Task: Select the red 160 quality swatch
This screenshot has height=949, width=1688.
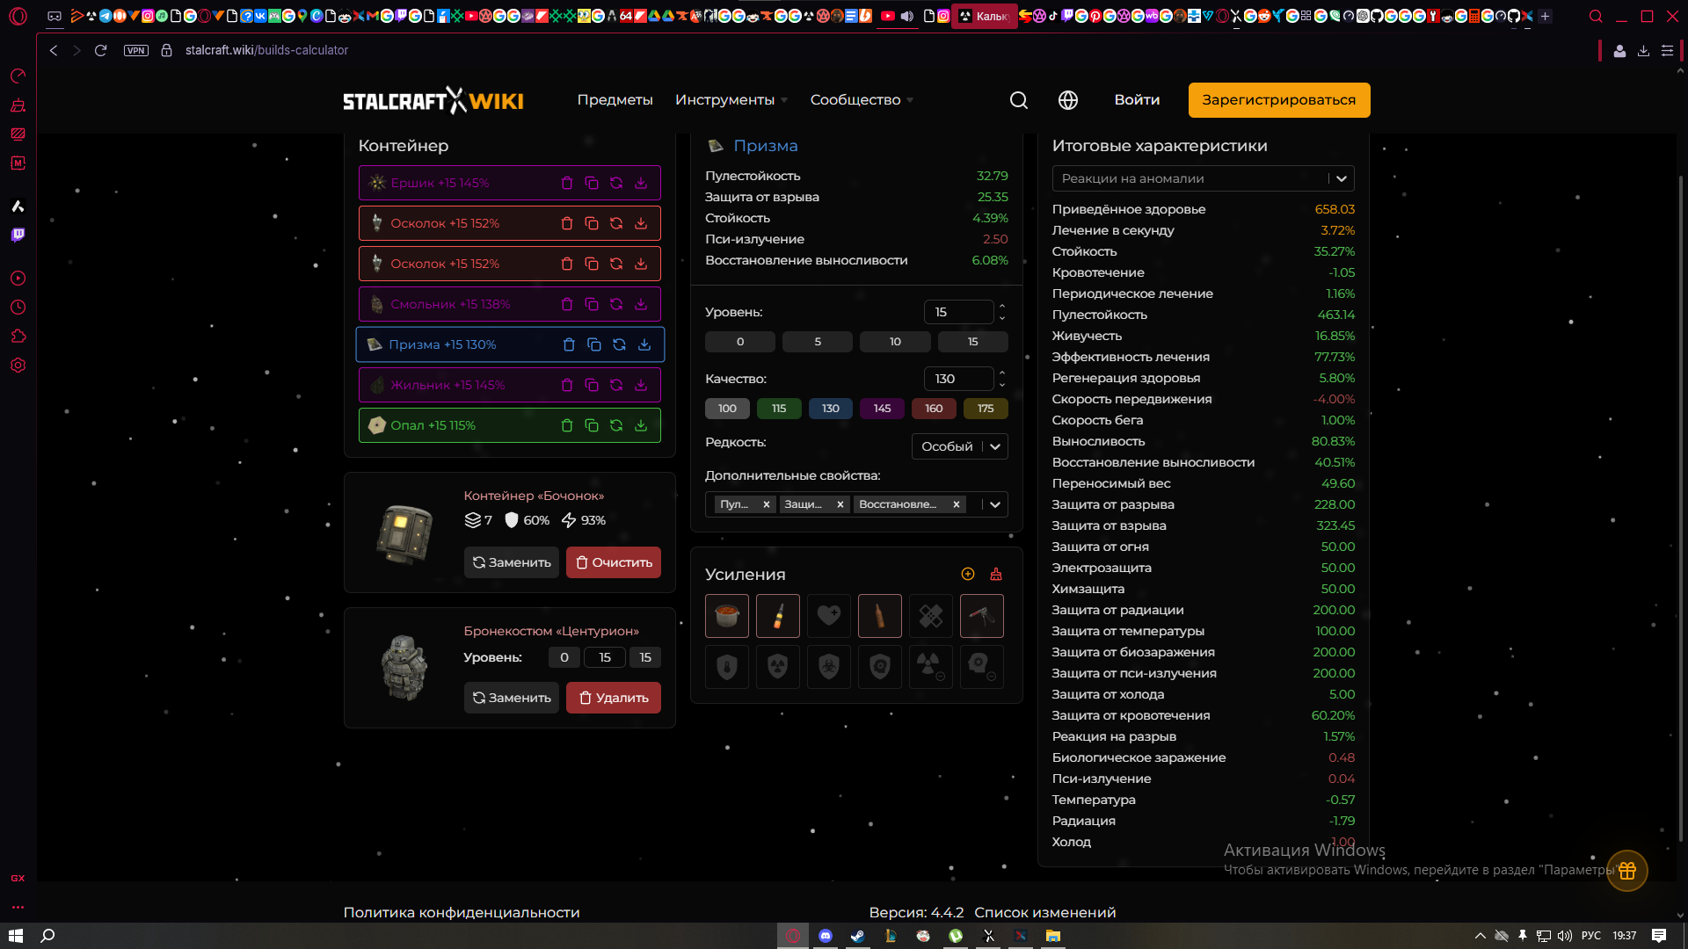Action: coord(934,409)
